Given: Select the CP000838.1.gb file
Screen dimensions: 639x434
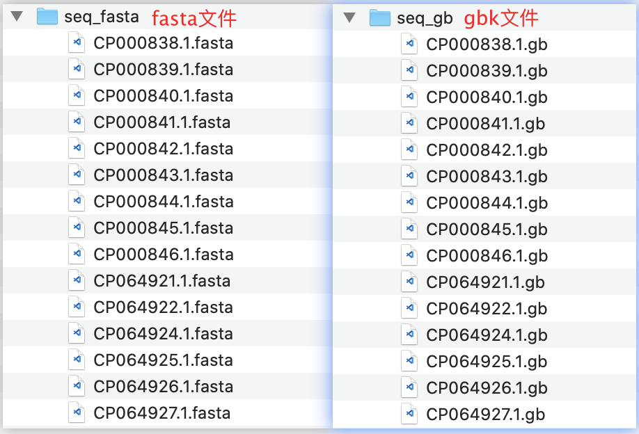Looking at the screenshot, I should pyautogui.click(x=487, y=45).
